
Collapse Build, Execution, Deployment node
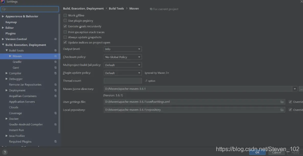(3, 45)
